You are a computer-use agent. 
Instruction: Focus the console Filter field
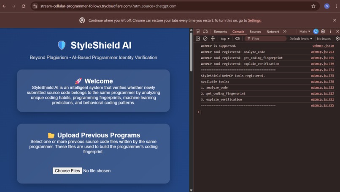pyautogui.click(x=266, y=39)
